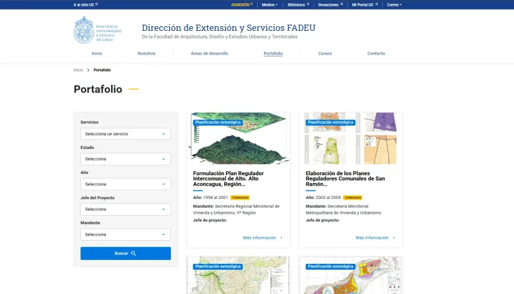Screen dimensions: 514x294
Task: Go to Inicio in main navigation
Action: click(97, 53)
